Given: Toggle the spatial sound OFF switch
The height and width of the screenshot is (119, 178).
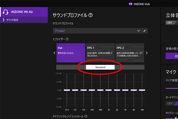Looking at the screenshot, I should point(172,23).
